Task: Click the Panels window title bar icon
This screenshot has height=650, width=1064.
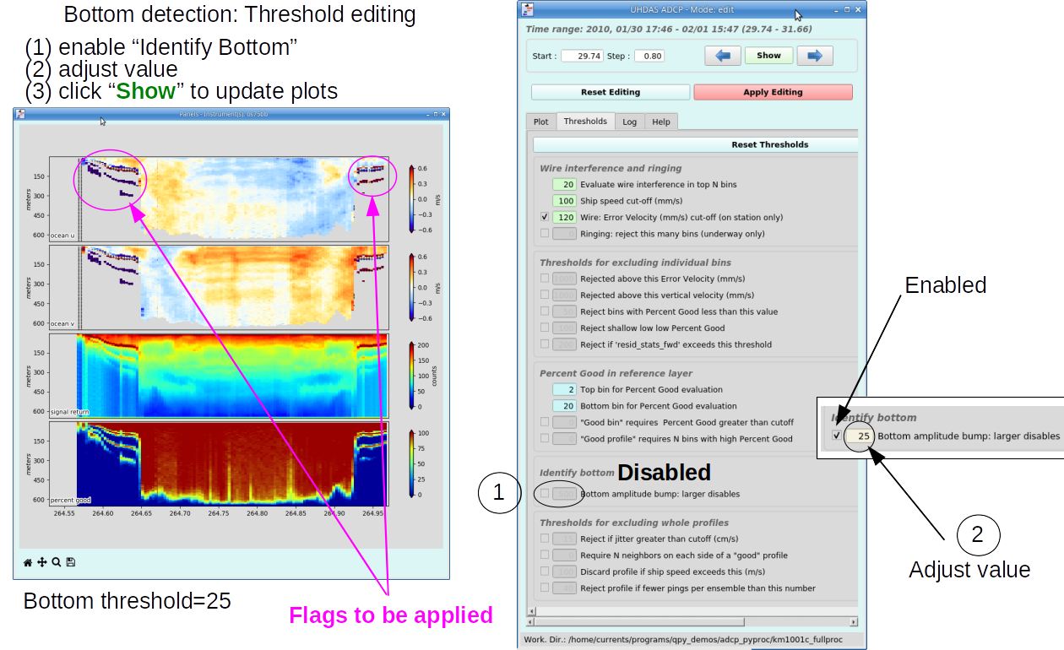Action: tap(21, 114)
